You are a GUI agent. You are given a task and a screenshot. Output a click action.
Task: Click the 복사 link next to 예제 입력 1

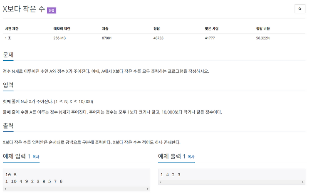(36, 157)
